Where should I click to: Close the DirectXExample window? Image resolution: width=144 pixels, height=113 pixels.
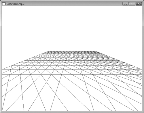[139, 4]
